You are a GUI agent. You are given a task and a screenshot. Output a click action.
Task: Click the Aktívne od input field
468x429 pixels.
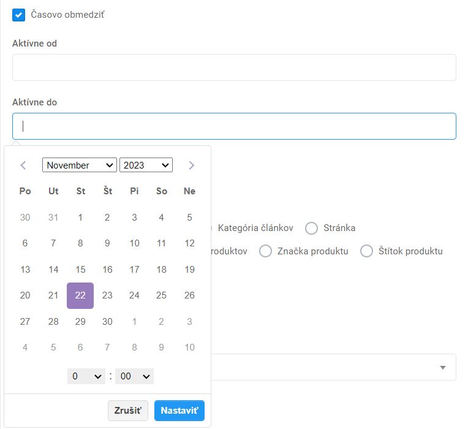click(x=234, y=67)
